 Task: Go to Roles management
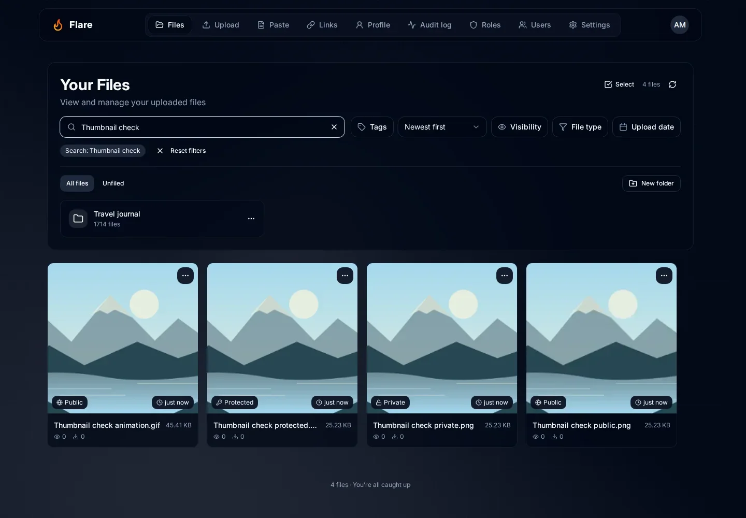485,25
